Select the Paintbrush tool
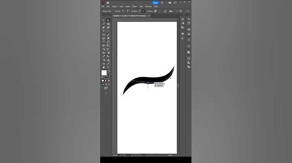292x163 pixels. tap(108, 35)
